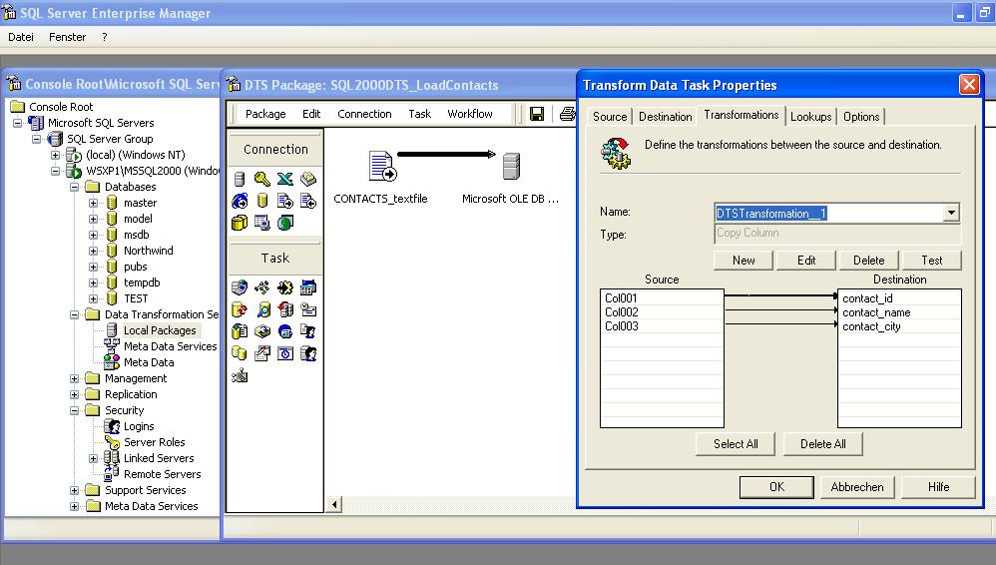Collapse the Security folder
Screen dimensions: 996x565
coord(74,410)
